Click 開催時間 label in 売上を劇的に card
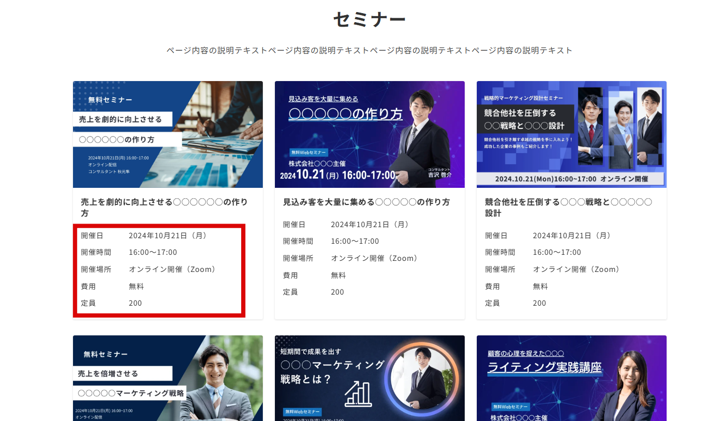The width and height of the screenshot is (725, 421). (96, 252)
